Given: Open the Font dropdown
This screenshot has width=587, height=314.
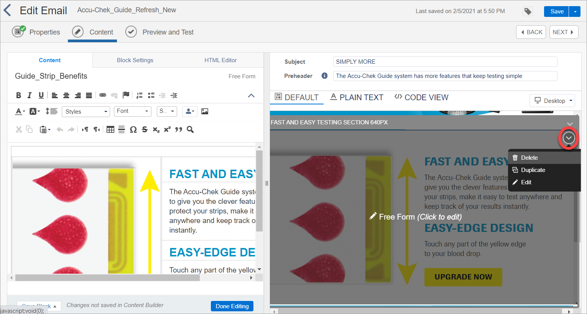Looking at the screenshot, I should (133, 111).
